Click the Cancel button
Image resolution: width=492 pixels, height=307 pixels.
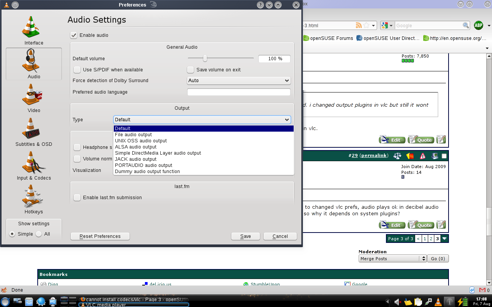(280, 236)
